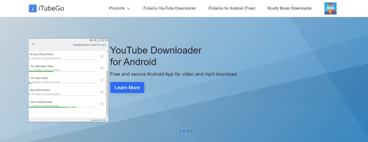Click the "EX" Dance Video progress bar

[63, 83]
